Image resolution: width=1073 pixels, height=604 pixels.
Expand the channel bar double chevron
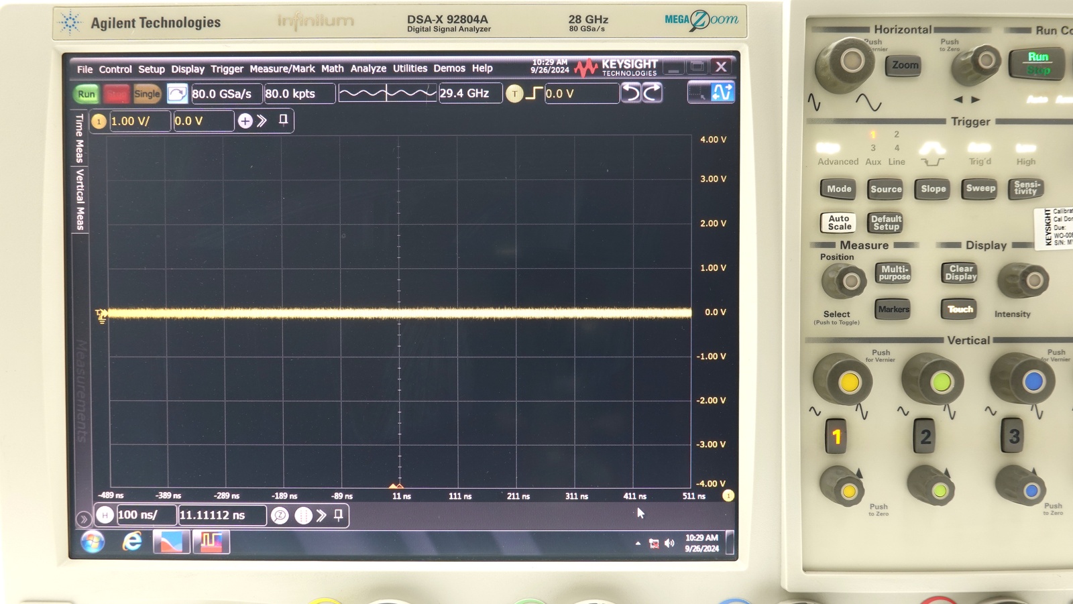coord(262,121)
